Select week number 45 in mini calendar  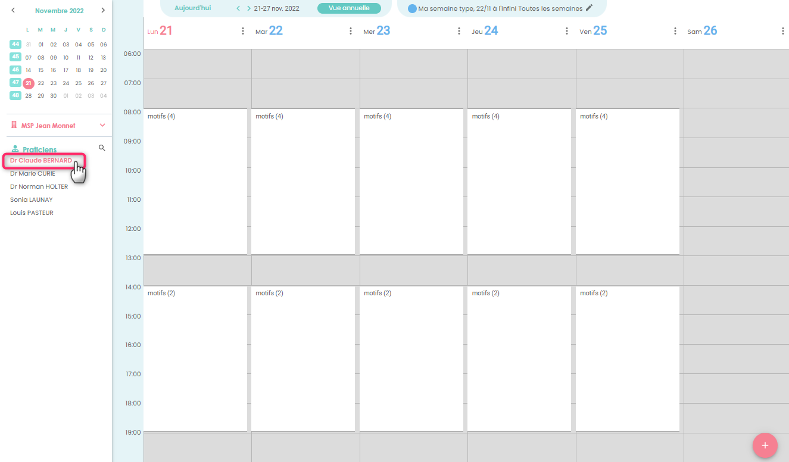(x=15, y=57)
